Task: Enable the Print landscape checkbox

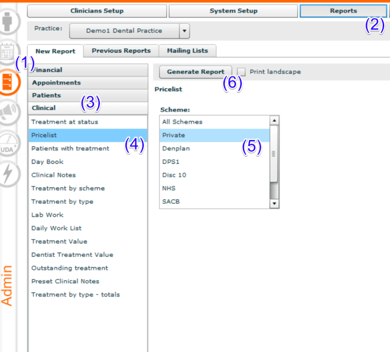Action: [241, 72]
